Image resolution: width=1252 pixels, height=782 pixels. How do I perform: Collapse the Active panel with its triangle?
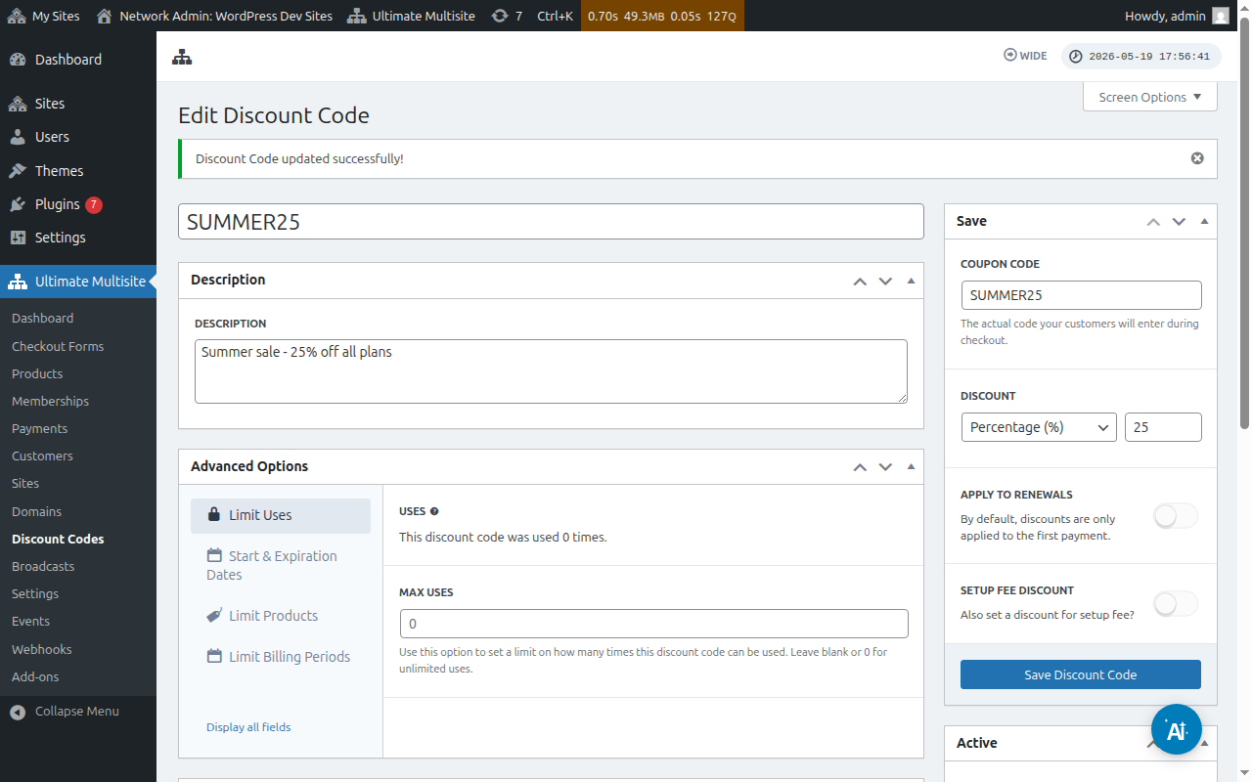(x=1204, y=743)
